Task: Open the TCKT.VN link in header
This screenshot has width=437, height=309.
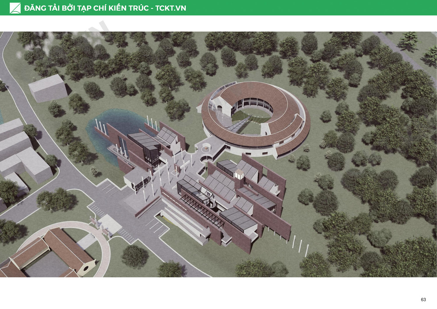Action: tap(170, 8)
